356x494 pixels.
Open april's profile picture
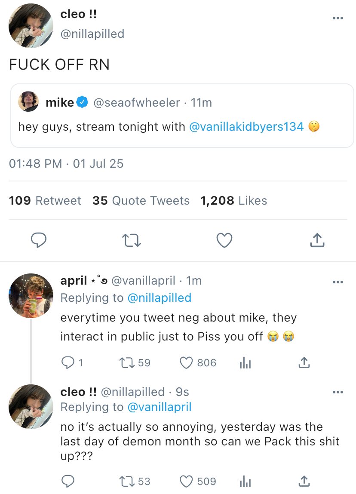point(31,295)
